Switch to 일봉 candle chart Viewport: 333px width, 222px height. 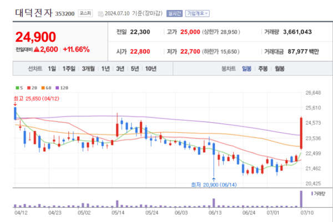point(246,69)
